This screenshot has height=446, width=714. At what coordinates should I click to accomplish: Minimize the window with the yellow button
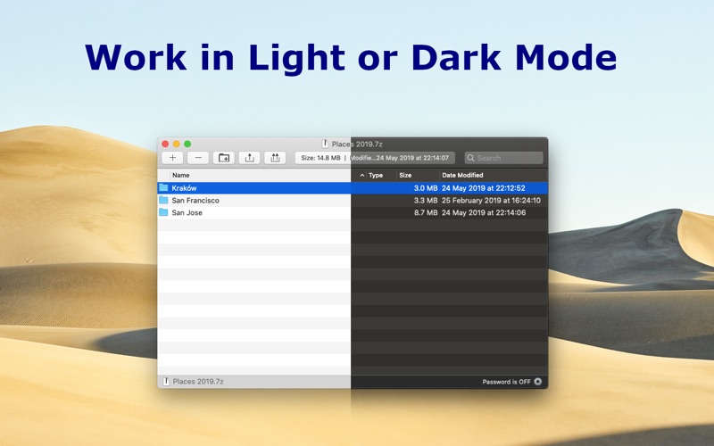pyautogui.click(x=176, y=144)
